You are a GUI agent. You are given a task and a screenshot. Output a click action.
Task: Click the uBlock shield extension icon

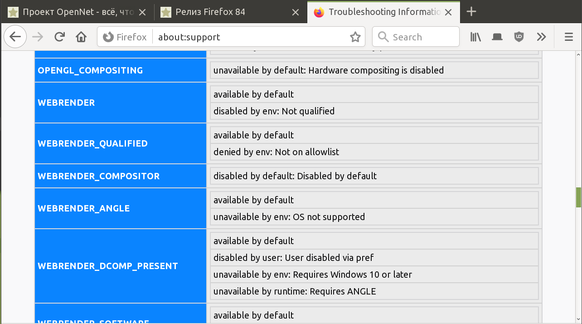519,37
